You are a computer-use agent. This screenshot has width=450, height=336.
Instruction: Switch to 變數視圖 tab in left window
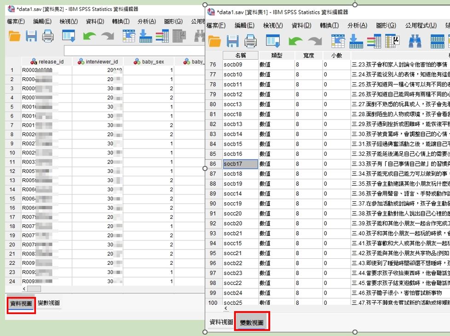tap(48, 303)
